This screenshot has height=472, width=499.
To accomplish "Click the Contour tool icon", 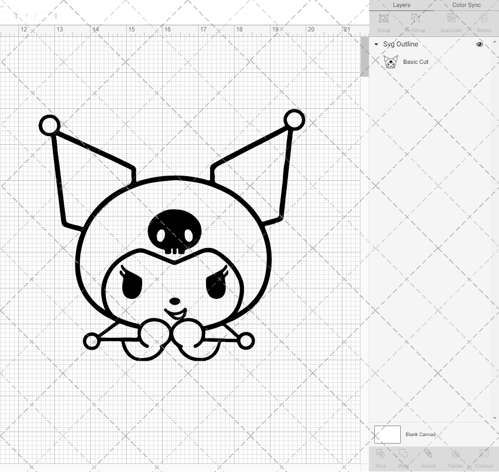I will (x=484, y=453).
